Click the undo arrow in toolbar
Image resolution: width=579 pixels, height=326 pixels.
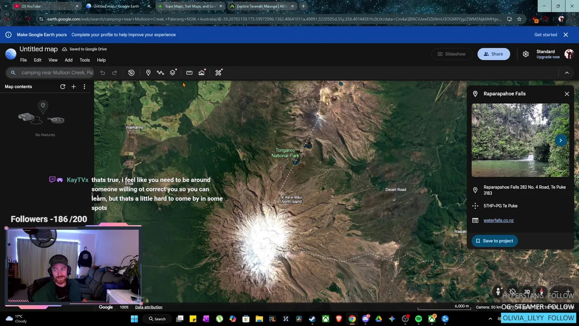tap(103, 72)
